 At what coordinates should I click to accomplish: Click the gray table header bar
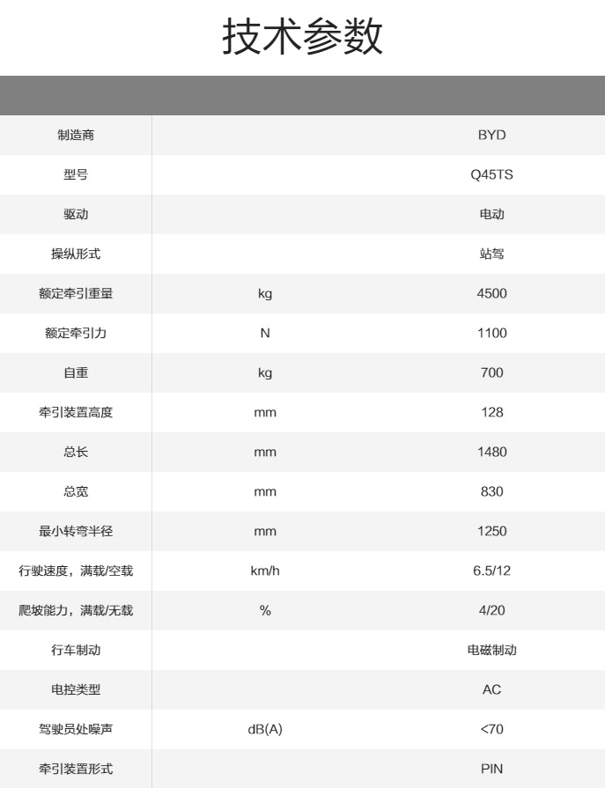[302, 95]
